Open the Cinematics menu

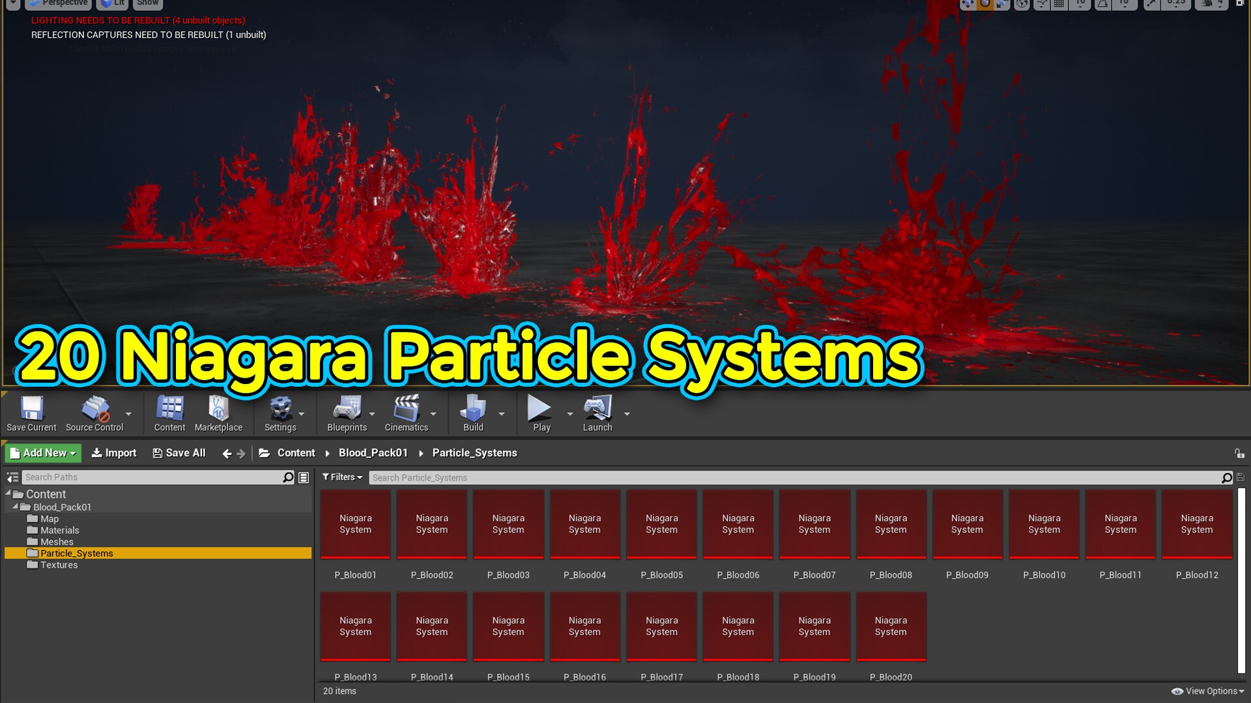[407, 413]
